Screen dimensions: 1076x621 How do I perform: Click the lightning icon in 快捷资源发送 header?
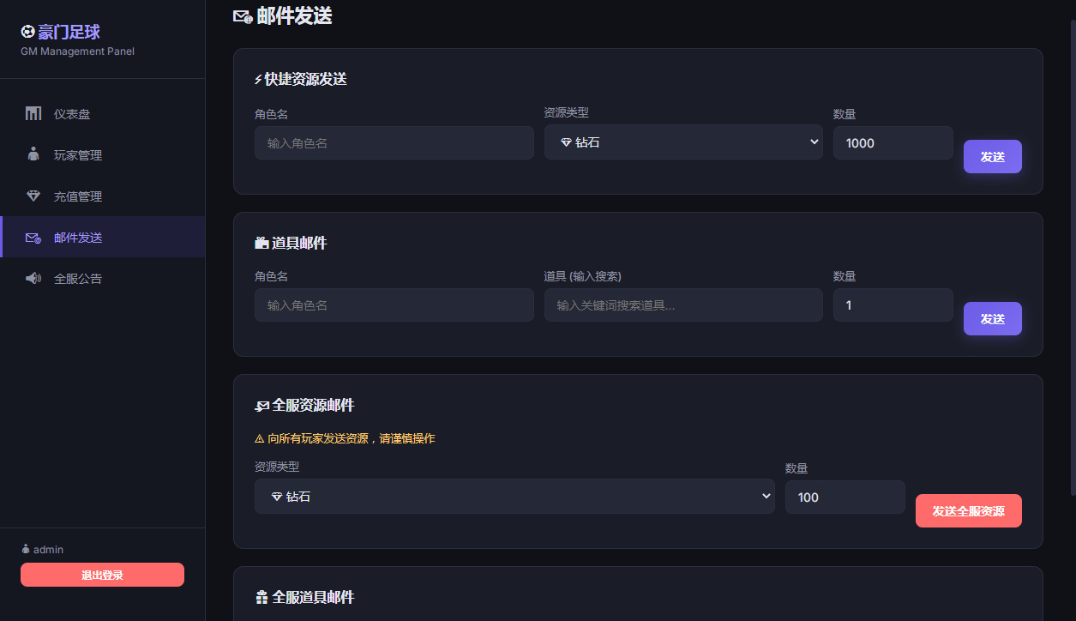point(257,79)
